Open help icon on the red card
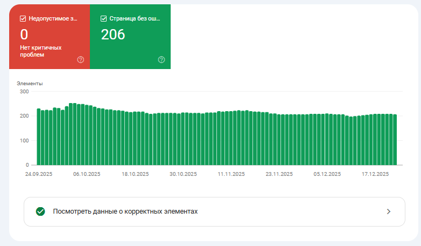421x246 pixels. (81, 59)
